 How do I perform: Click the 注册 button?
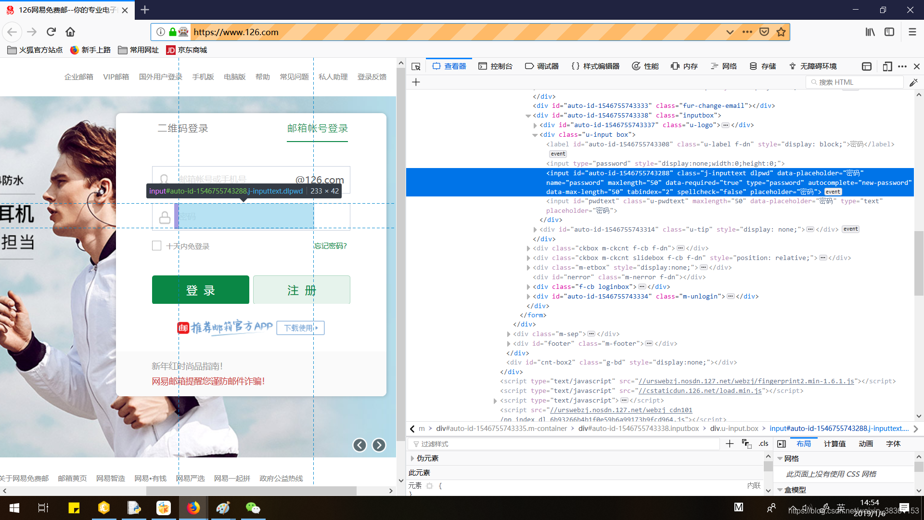tap(302, 290)
